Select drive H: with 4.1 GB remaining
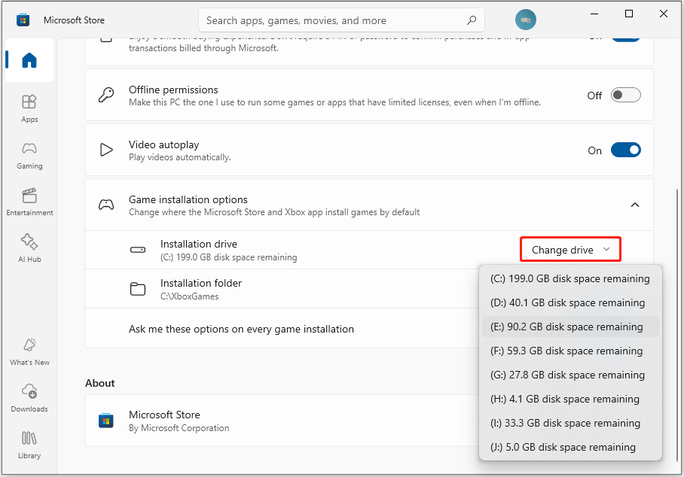This screenshot has width=684, height=477. point(570,399)
